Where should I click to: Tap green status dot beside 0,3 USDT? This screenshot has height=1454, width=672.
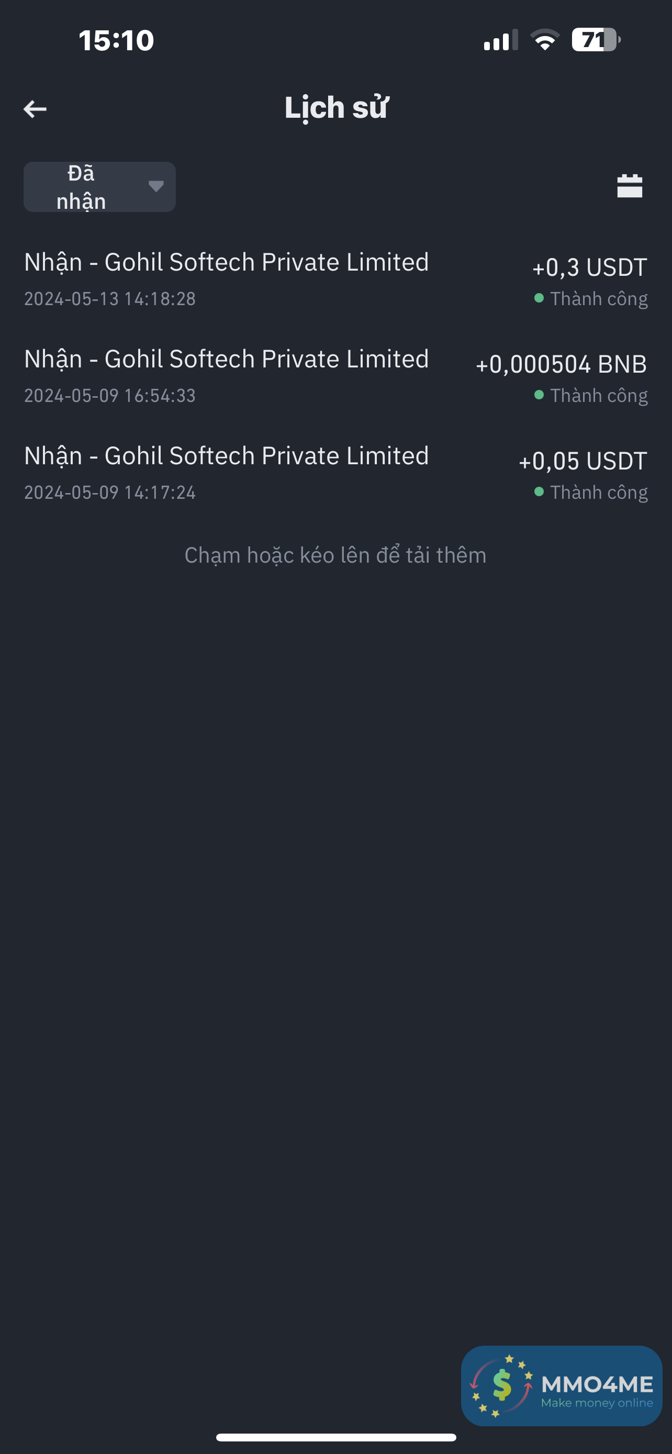pyautogui.click(x=539, y=298)
